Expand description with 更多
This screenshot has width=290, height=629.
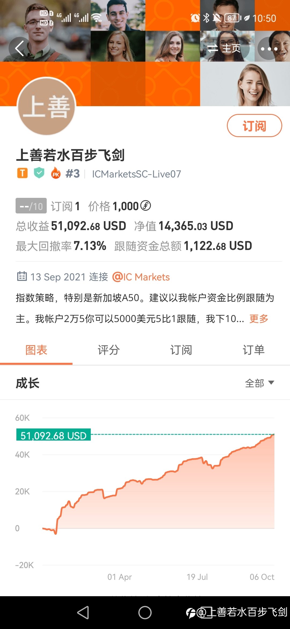(259, 319)
